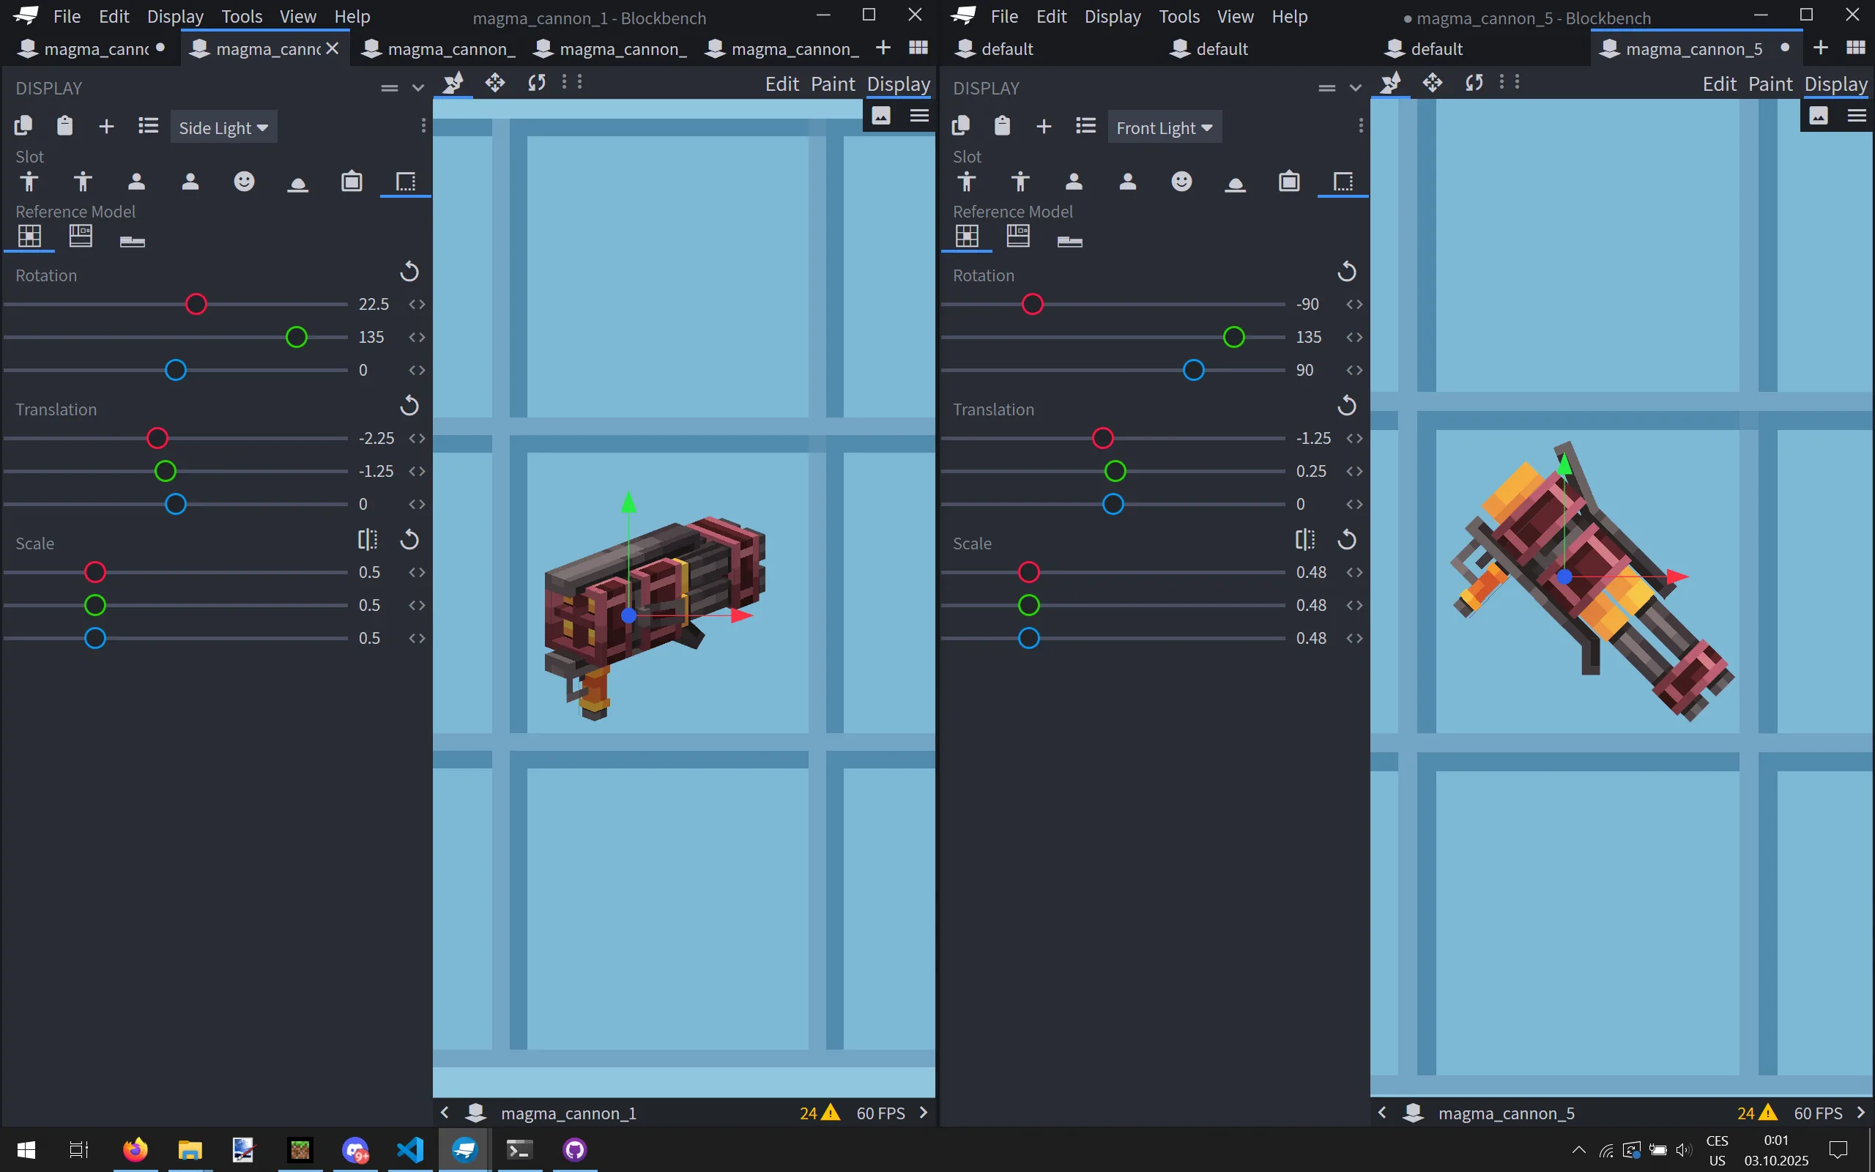Copy display settings with the copy icon
The height and width of the screenshot is (1172, 1875).
pos(23,125)
